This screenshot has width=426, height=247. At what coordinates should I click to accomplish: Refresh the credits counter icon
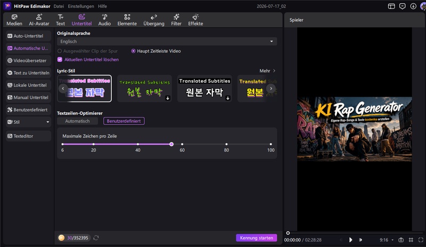click(96, 238)
